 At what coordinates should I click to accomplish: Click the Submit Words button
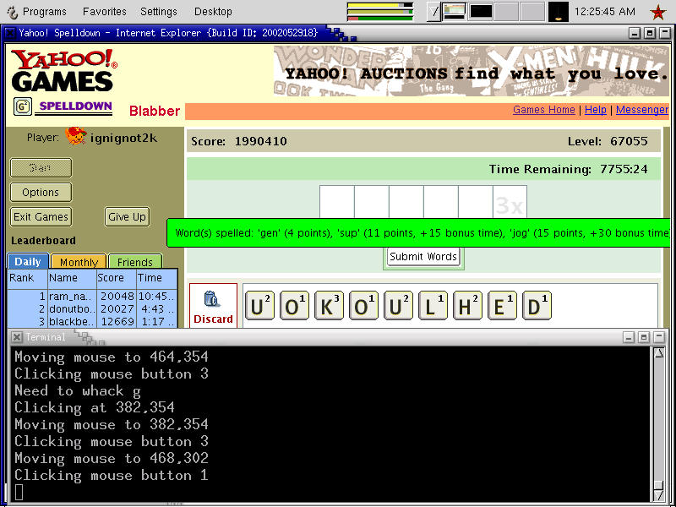click(x=423, y=257)
